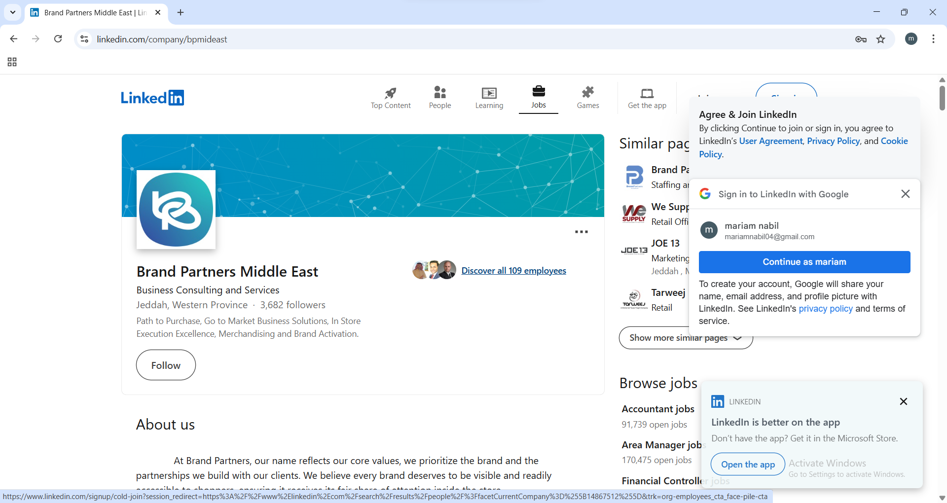Open the Cookie Policy link
Screen dimensions: 947x503
[x=894, y=141]
